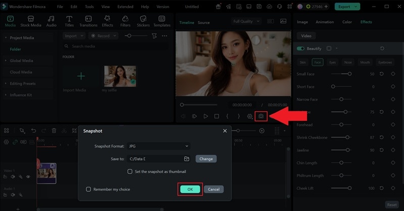Open the View menu
Viewport: 404px width, 211px height.
(x=106, y=7)
